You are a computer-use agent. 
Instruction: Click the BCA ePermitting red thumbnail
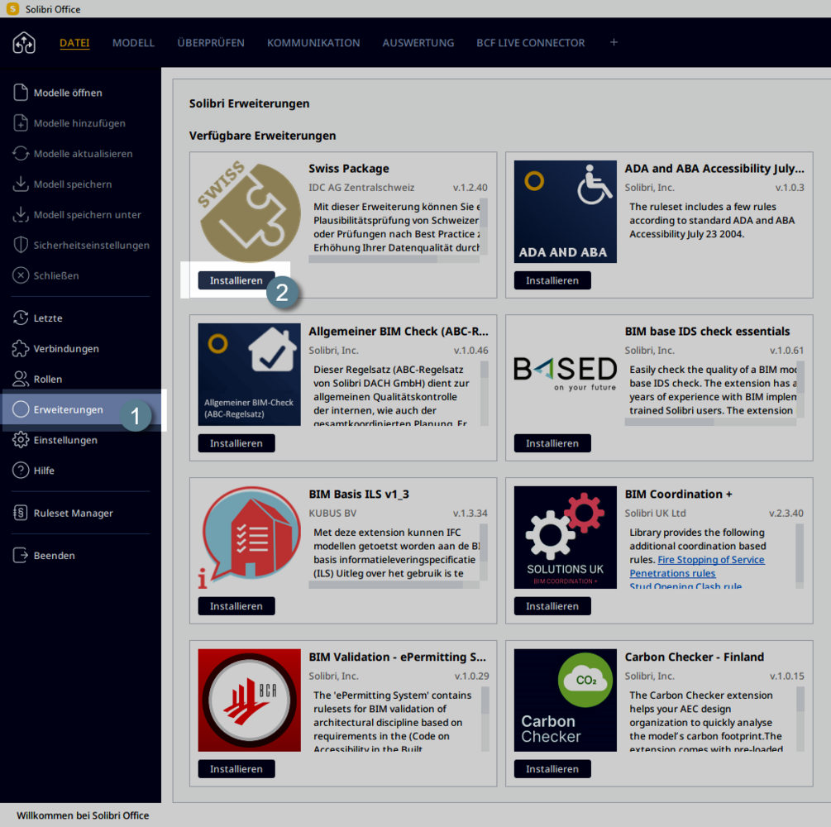[x=249, y=700]
